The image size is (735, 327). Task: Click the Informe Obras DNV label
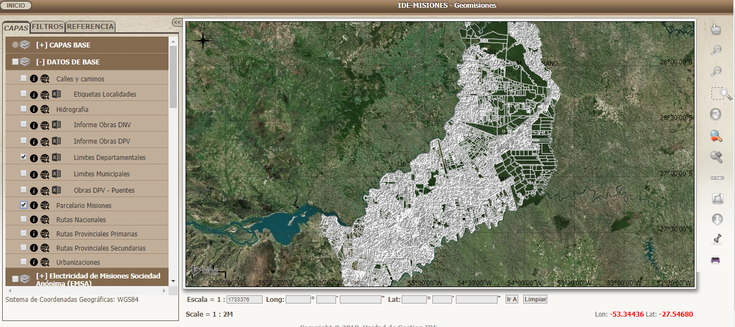tap(102, 125)
